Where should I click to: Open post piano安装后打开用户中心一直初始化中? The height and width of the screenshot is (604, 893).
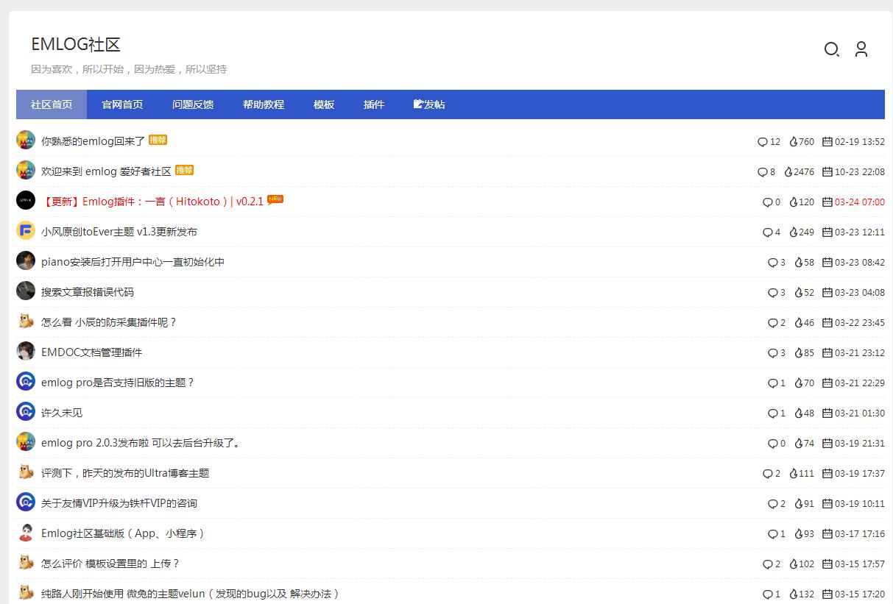133,262
